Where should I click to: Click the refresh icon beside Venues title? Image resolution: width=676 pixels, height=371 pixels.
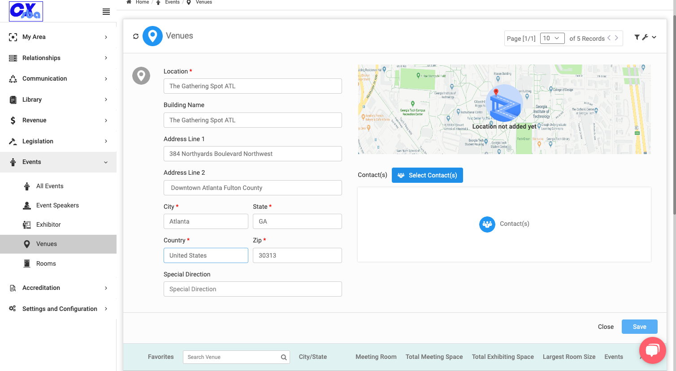[x=136, y=36]
